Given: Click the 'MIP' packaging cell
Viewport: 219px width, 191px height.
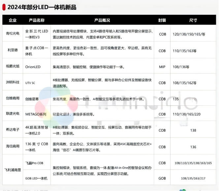Looking at the screenshot, I should (x=162, y=67).
